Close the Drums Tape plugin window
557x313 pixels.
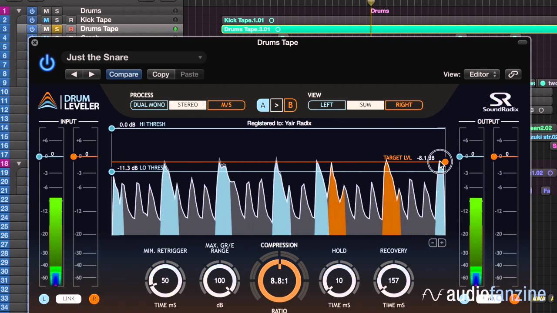click(x=35, y=43)
